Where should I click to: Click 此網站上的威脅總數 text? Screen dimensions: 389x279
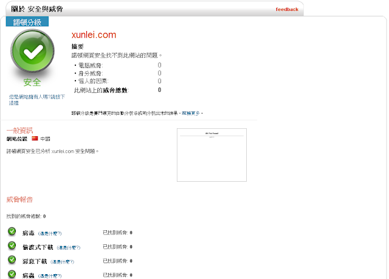(x=102, y=90)
